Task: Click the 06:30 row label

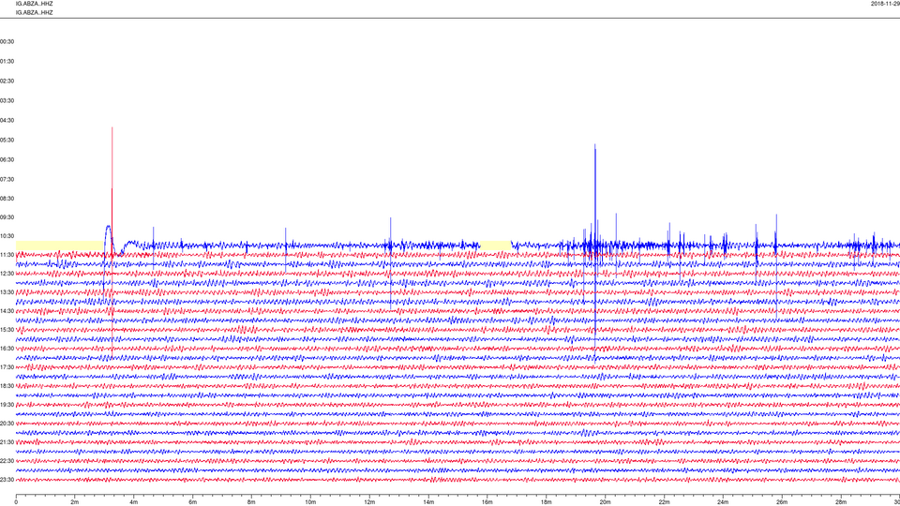Action: (7, 160)
